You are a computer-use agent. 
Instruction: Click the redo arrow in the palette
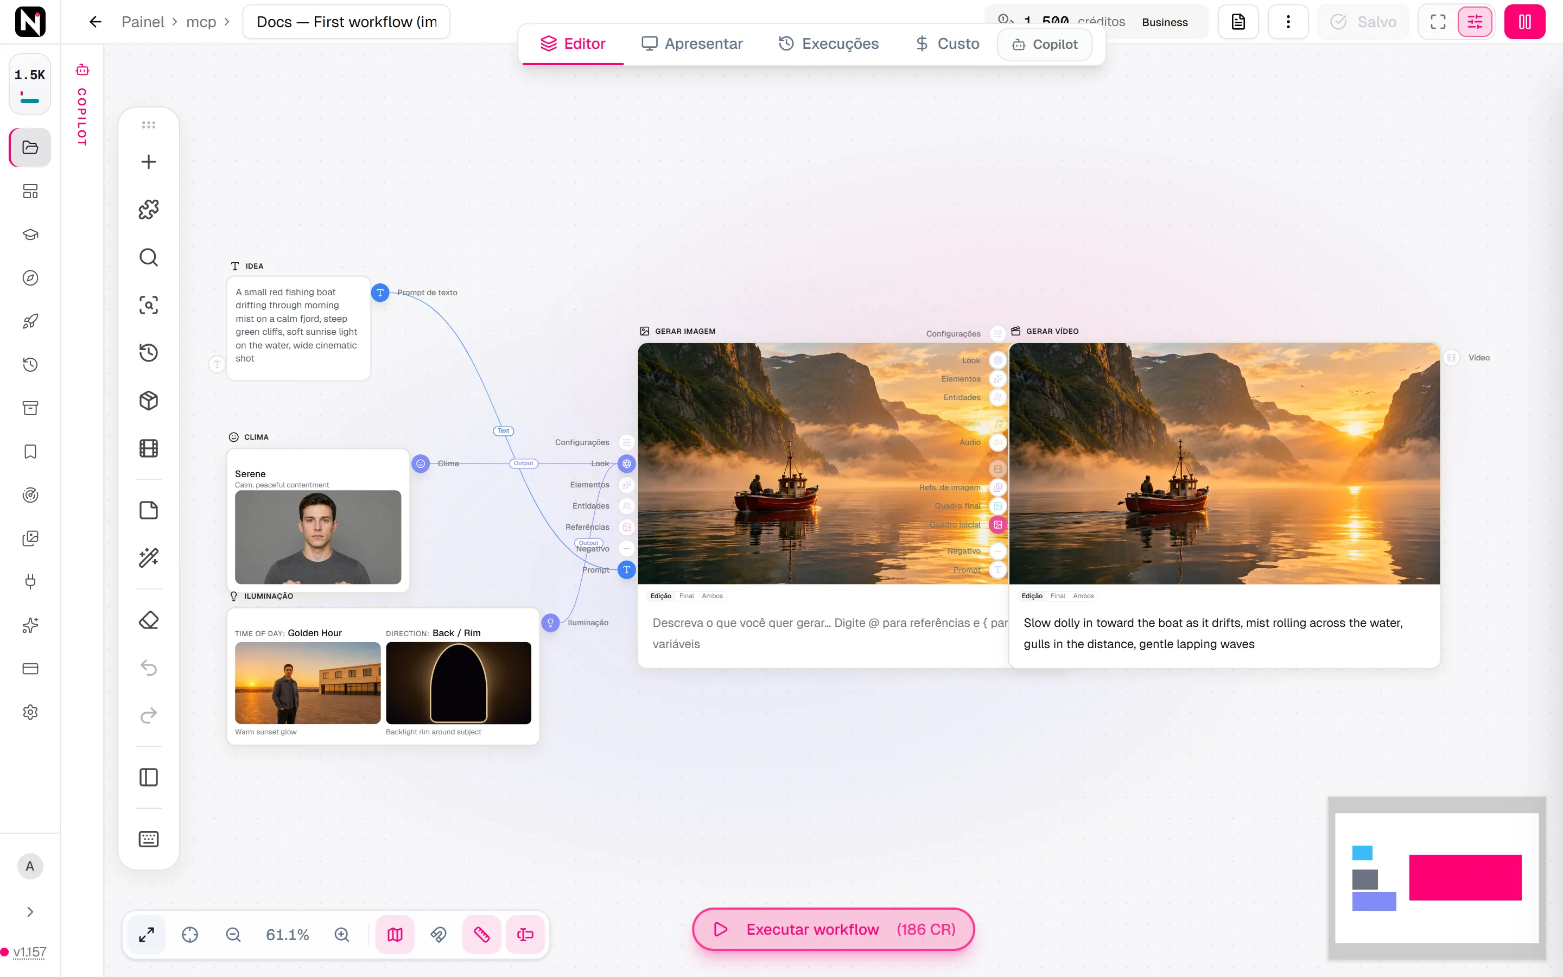click(x=149, y=715)
